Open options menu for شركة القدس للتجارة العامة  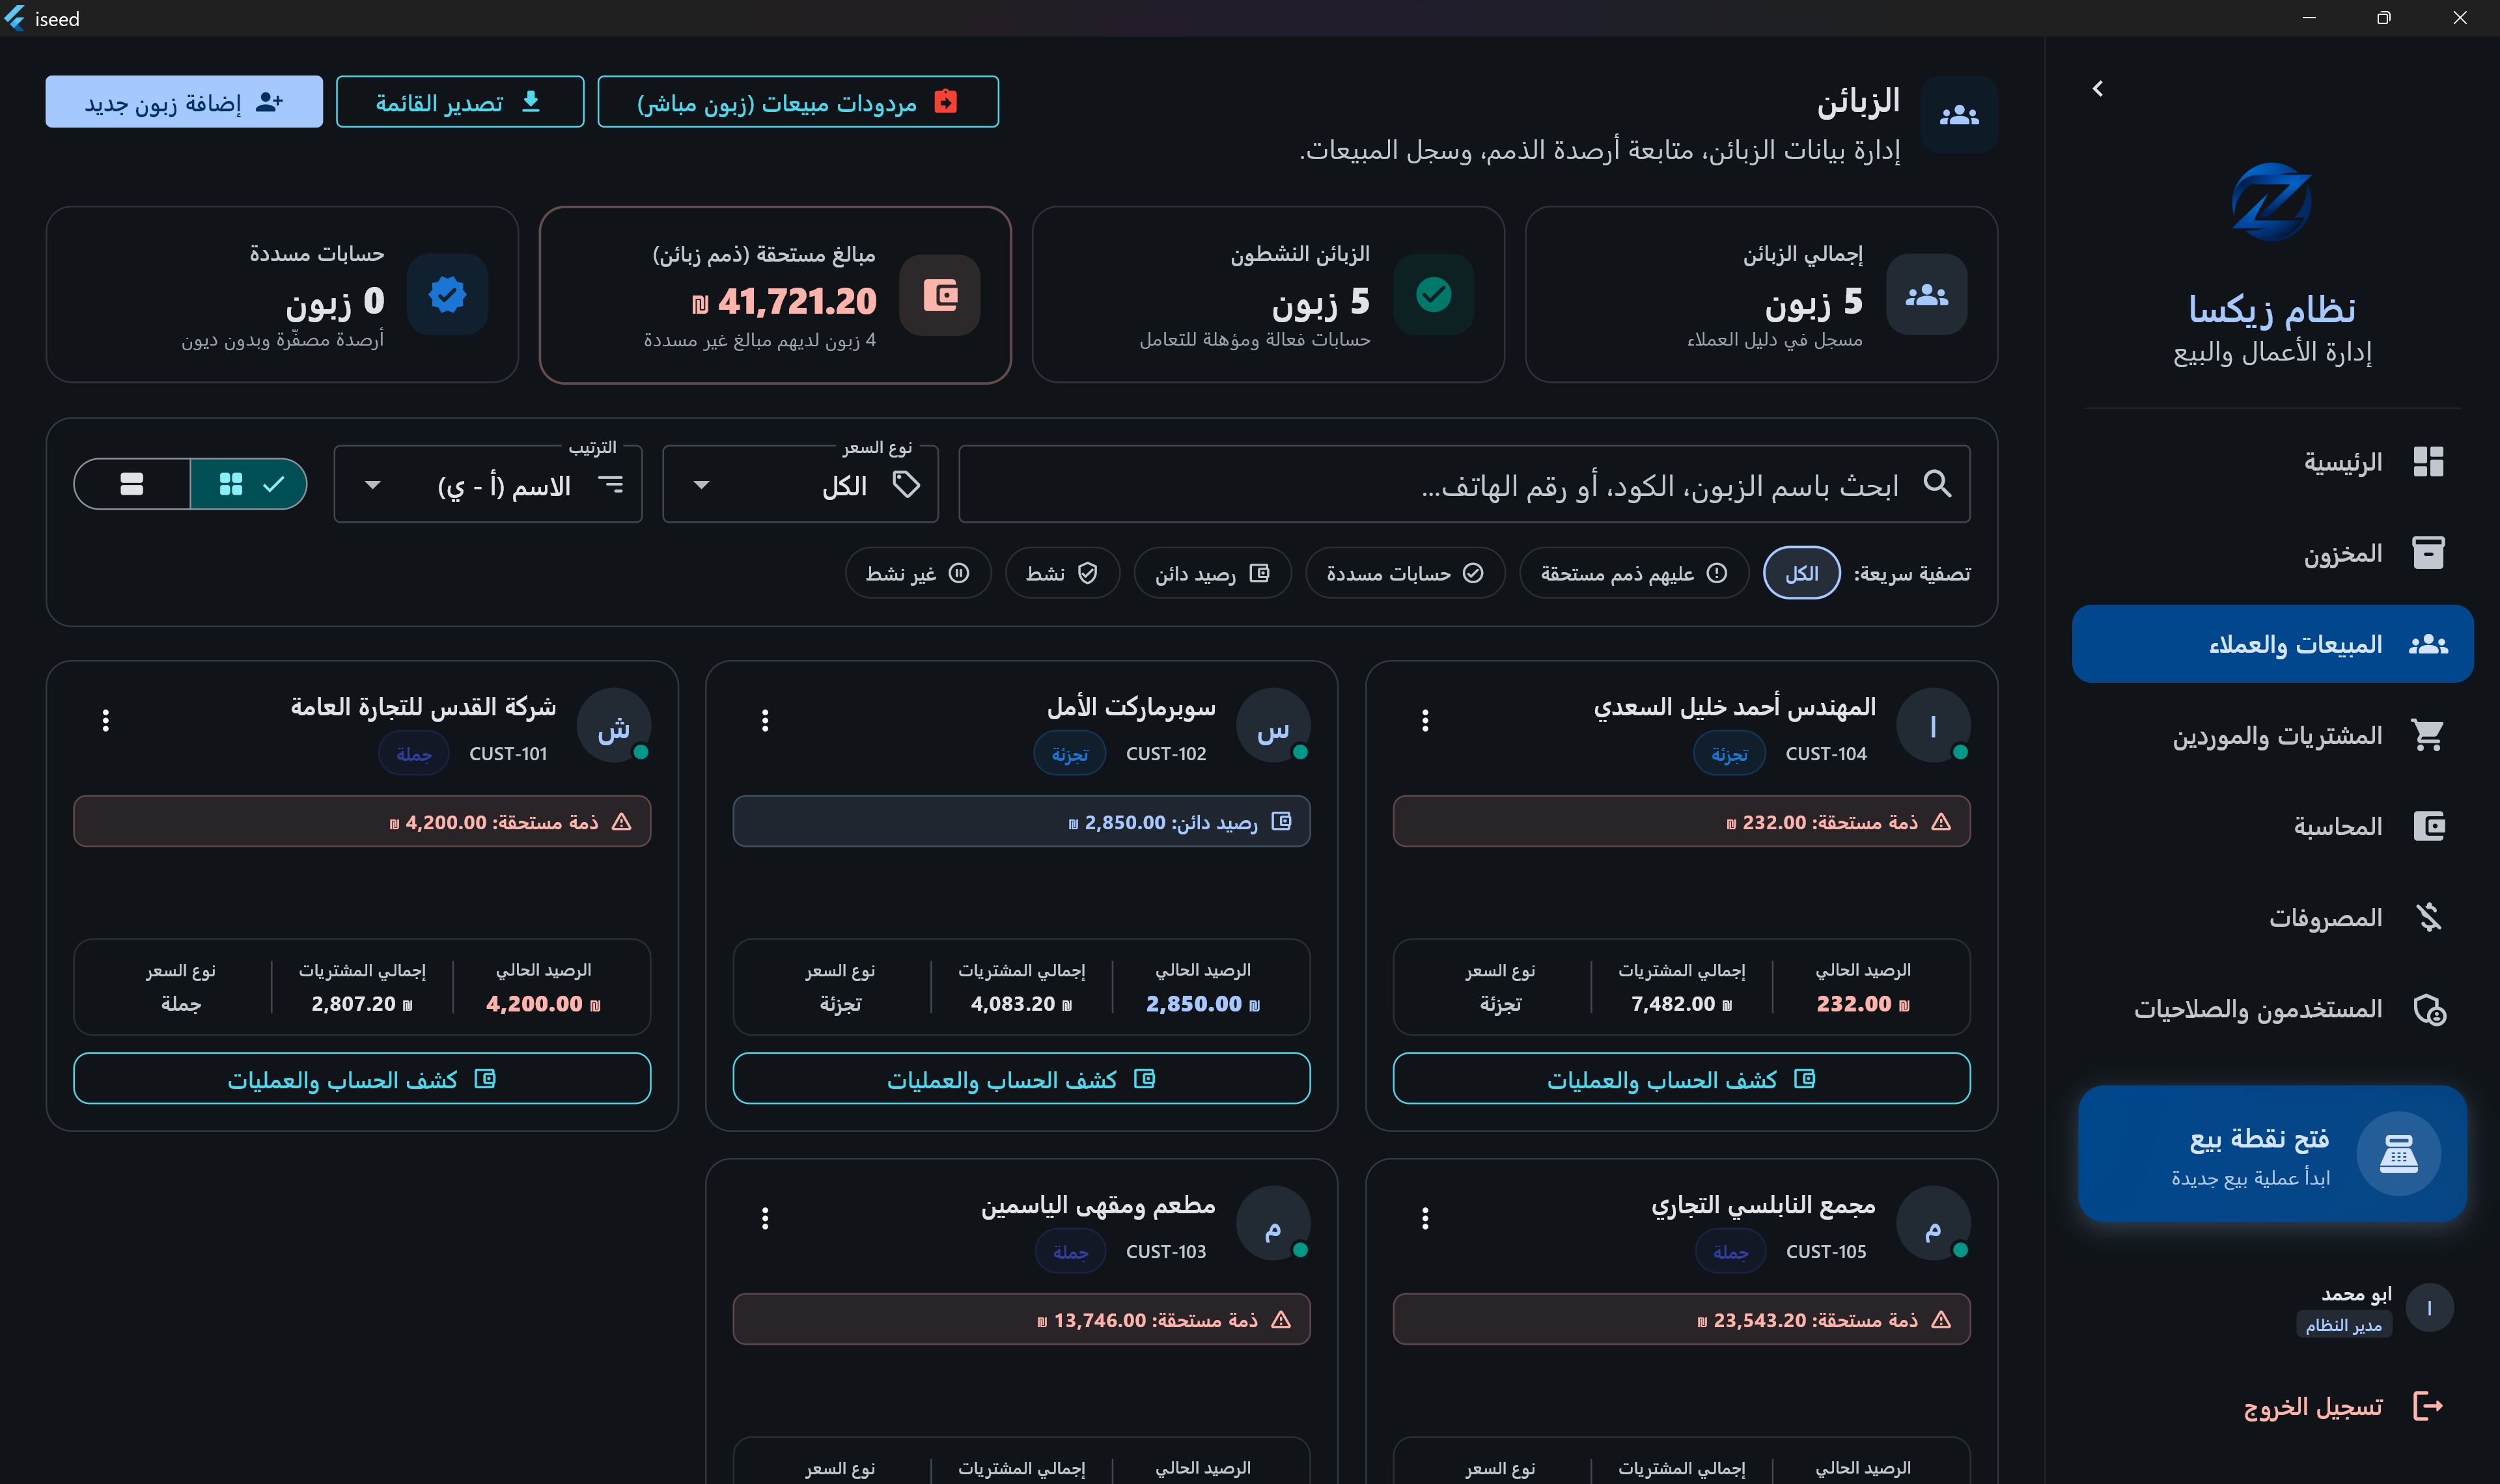point(105,720)
